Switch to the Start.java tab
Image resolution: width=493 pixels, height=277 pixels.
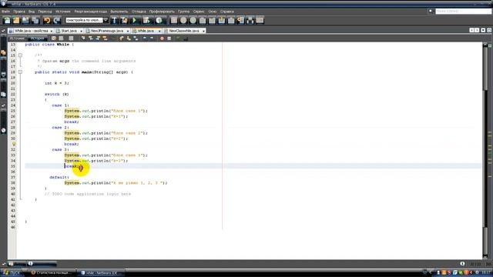pos(69,31)
